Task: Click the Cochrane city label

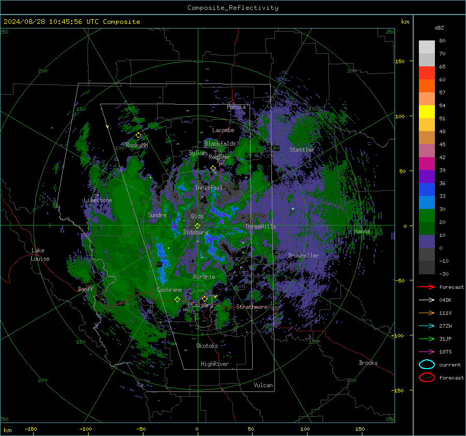Action: [x=169, y=290]
